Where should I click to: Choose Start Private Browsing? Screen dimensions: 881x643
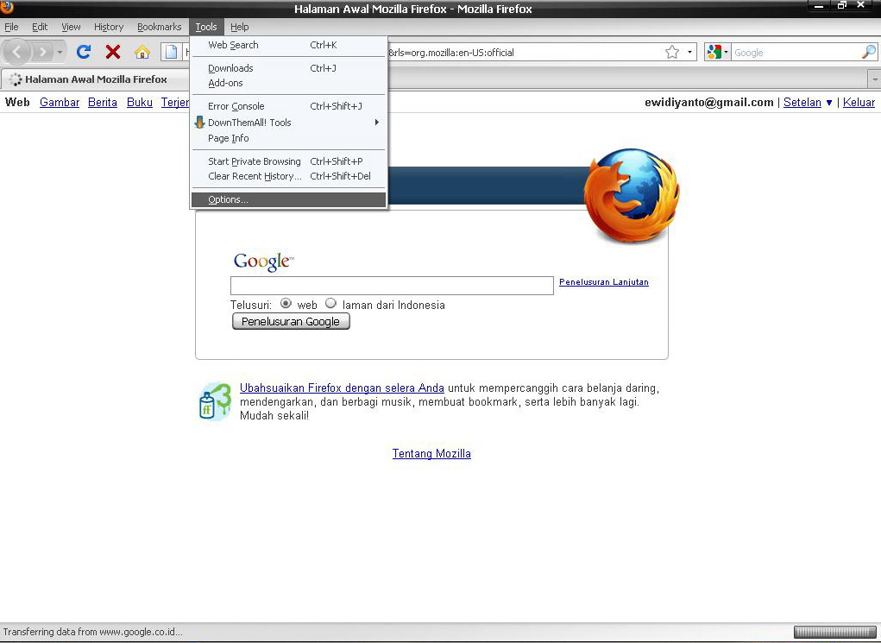[x=289, y=161]
